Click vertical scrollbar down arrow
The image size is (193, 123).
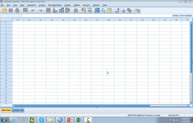[x=191, y=103]
